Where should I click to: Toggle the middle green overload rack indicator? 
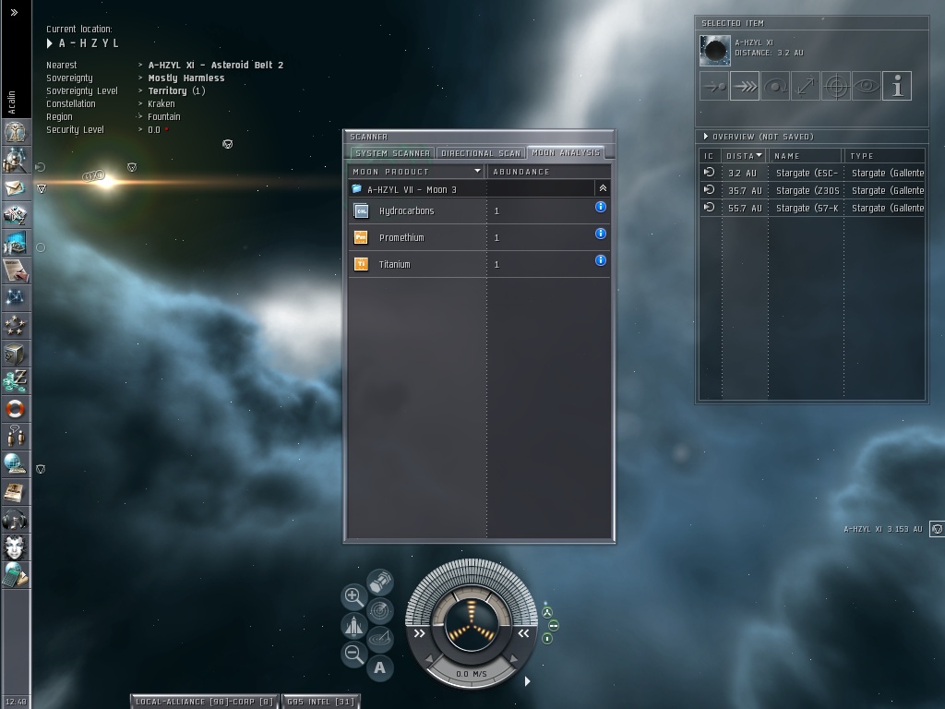pyautogui.click(x=554, y=626)
